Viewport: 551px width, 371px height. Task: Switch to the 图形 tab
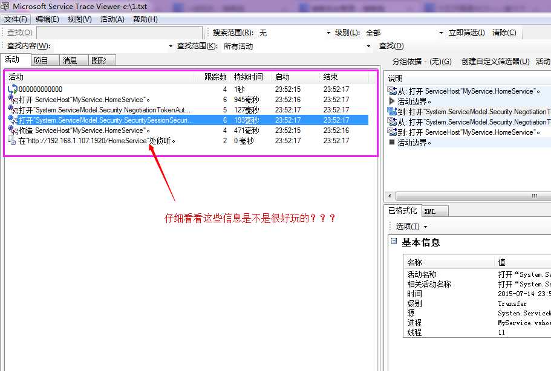102,60
